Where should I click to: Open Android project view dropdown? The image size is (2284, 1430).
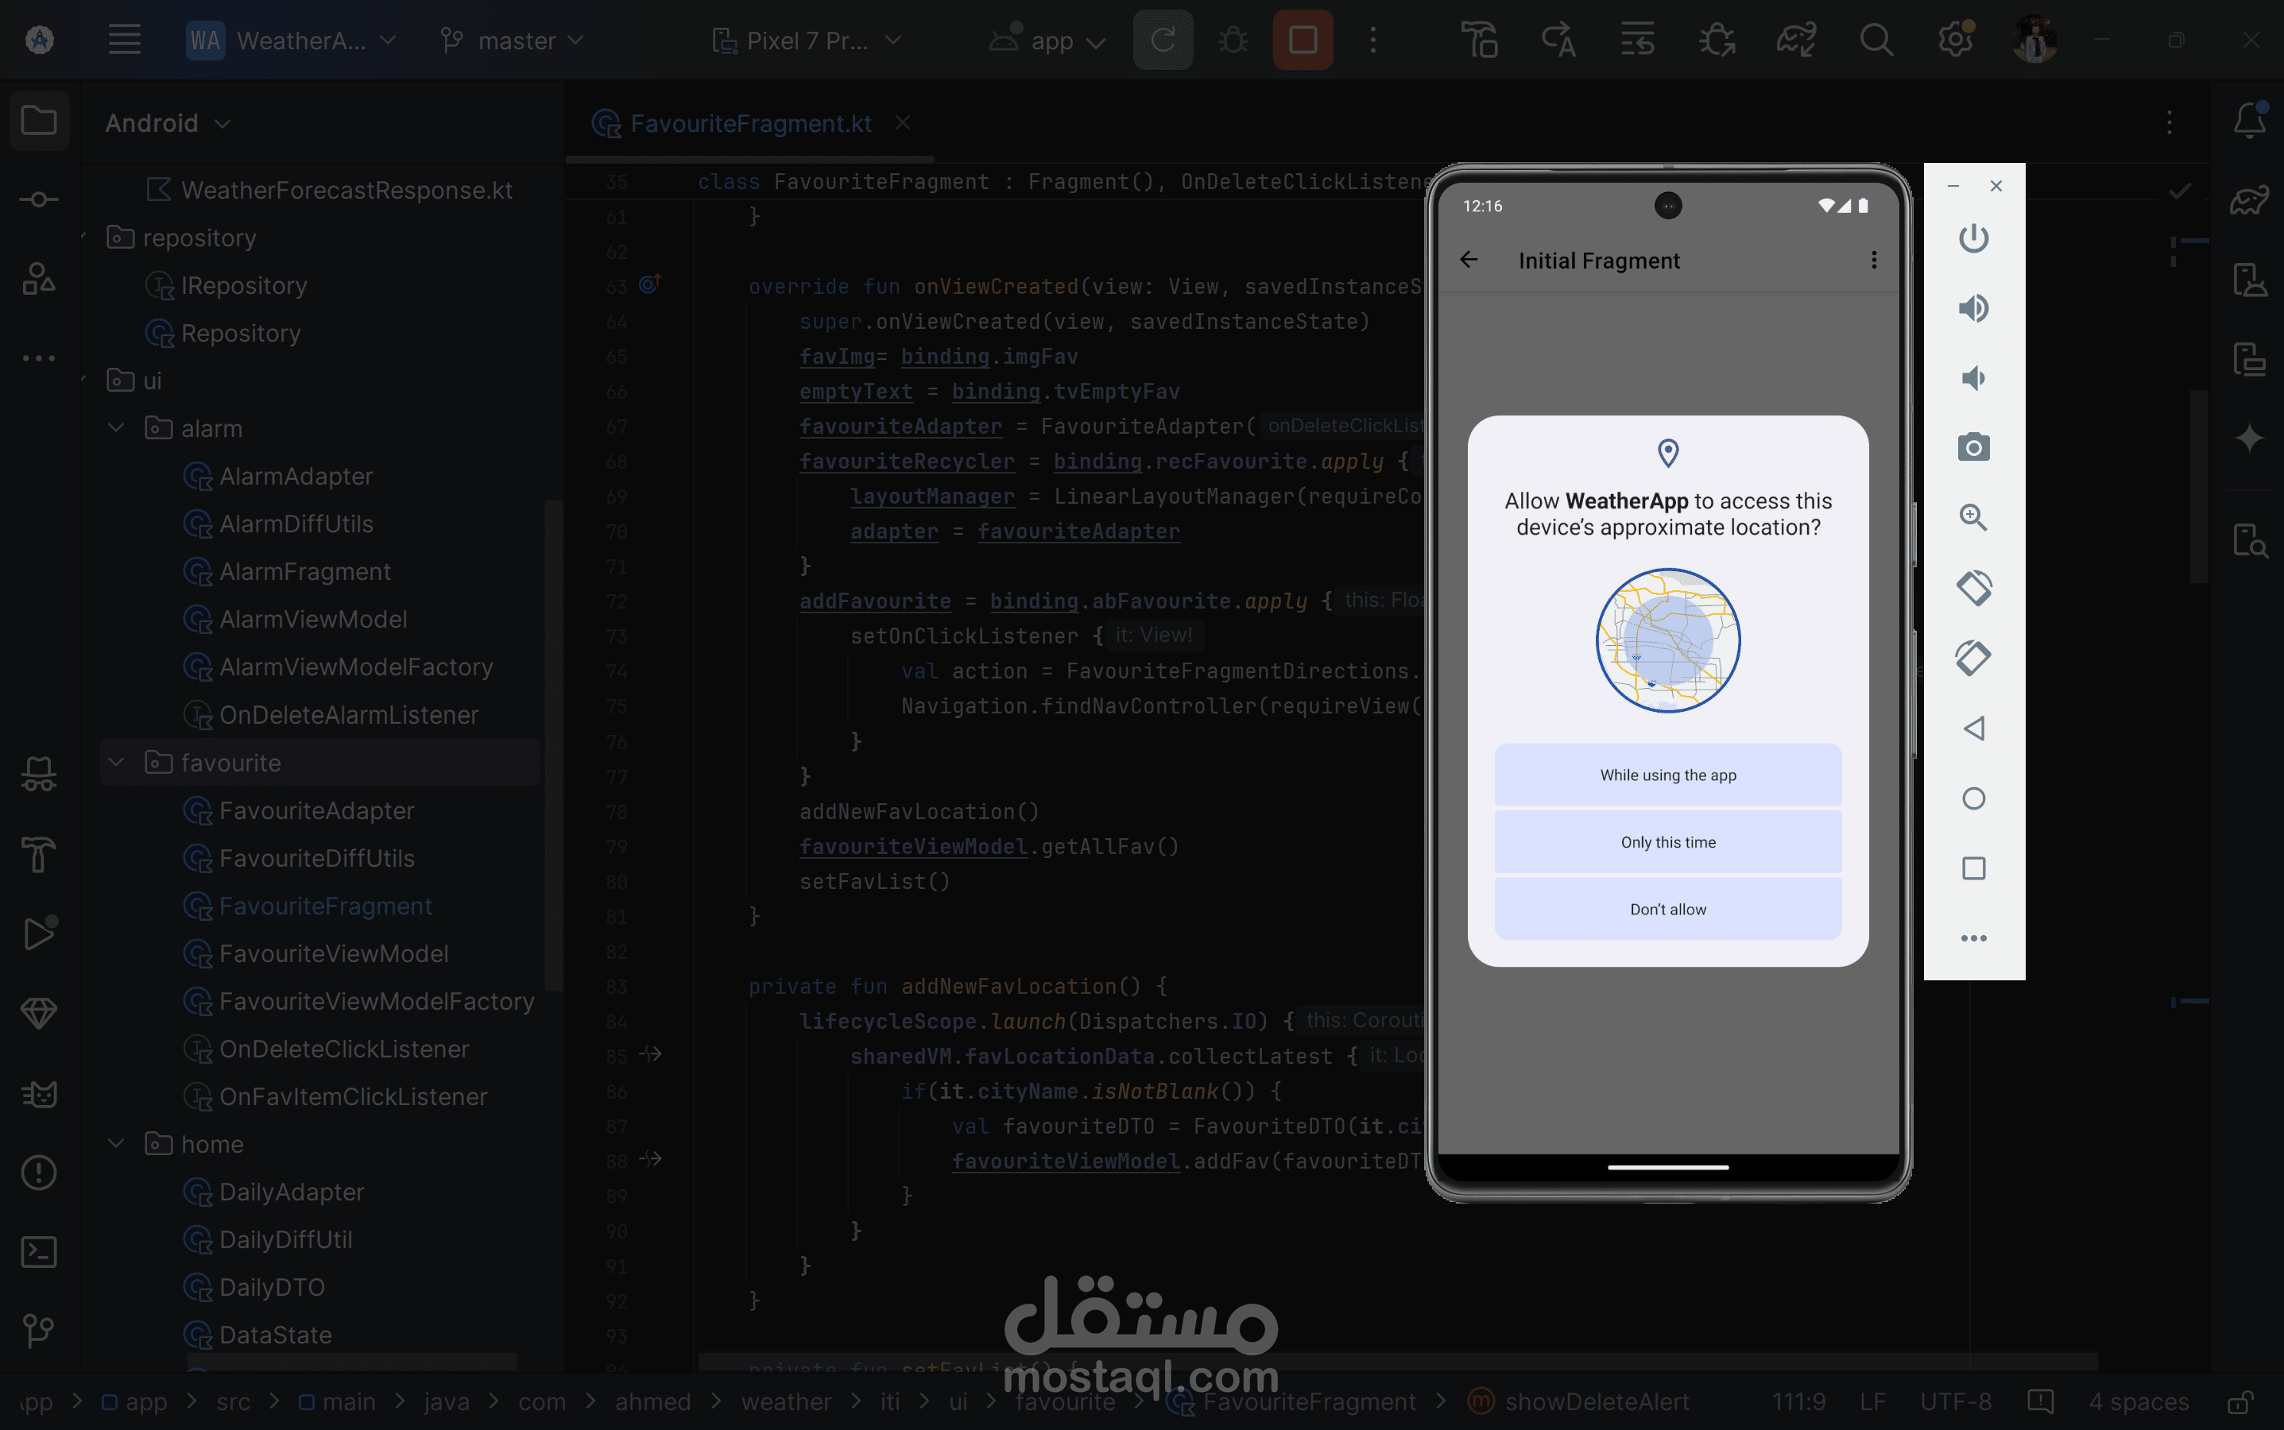(168, 123)
